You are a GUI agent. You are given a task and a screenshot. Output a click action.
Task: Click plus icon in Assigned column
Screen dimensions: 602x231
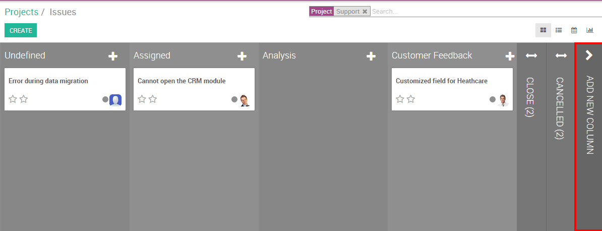[x=242, y=56]
